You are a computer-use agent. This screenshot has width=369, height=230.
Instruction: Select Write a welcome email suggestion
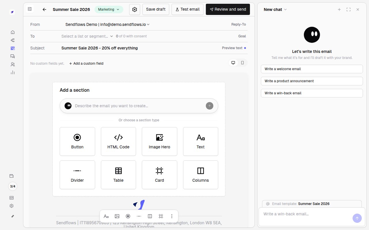click(x=312, y=69)
